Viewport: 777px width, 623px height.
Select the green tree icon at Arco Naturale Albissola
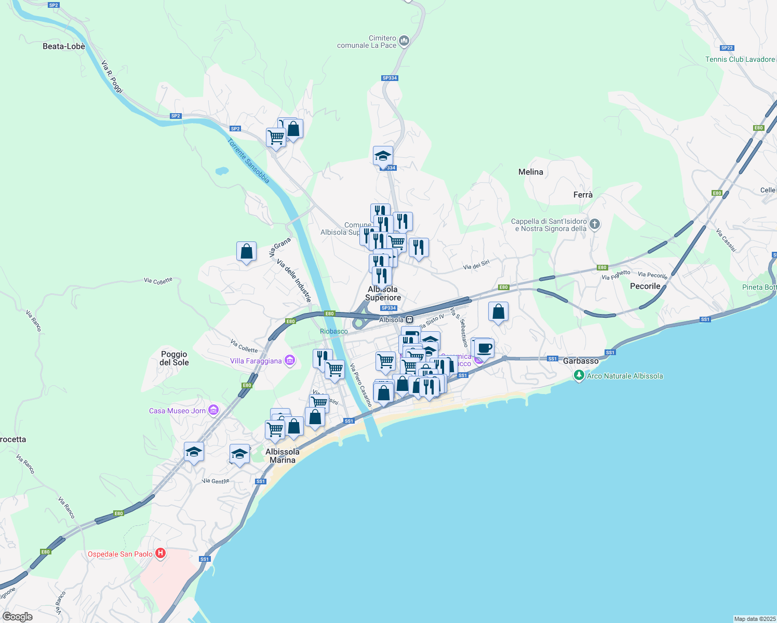[579, 376]
